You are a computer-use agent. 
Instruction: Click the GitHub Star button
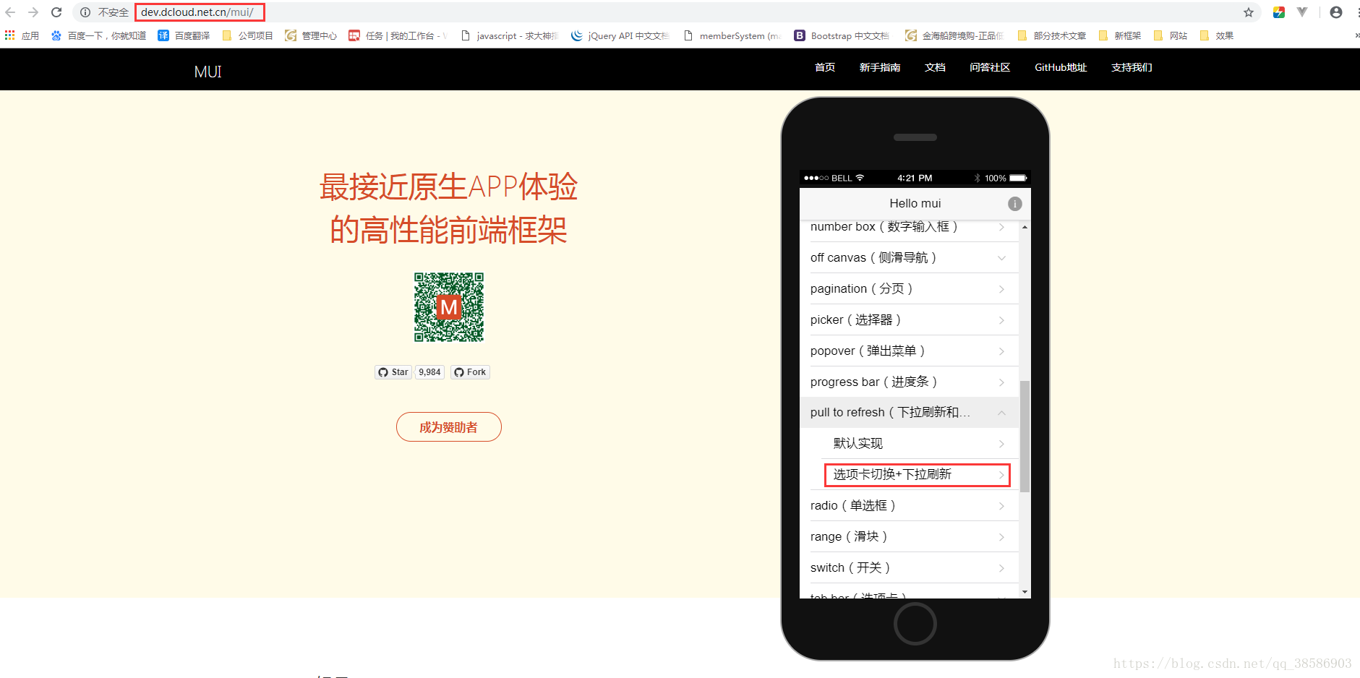click(x=393, y=372)
